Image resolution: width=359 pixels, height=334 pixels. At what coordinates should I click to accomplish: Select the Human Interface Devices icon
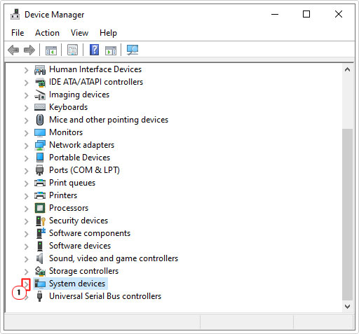[x=40, y=69]
